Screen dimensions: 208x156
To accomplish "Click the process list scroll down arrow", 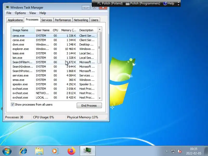I will tap(100, 98).
